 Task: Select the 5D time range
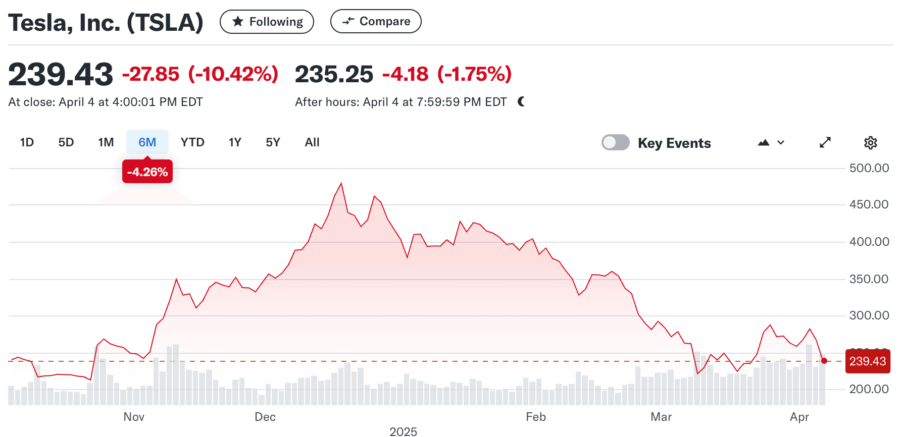click(66, 142)
